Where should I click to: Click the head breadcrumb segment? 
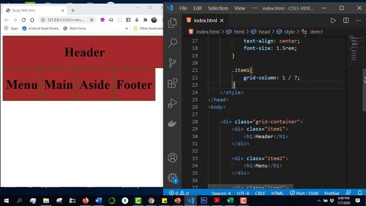(x=264, y=32)
